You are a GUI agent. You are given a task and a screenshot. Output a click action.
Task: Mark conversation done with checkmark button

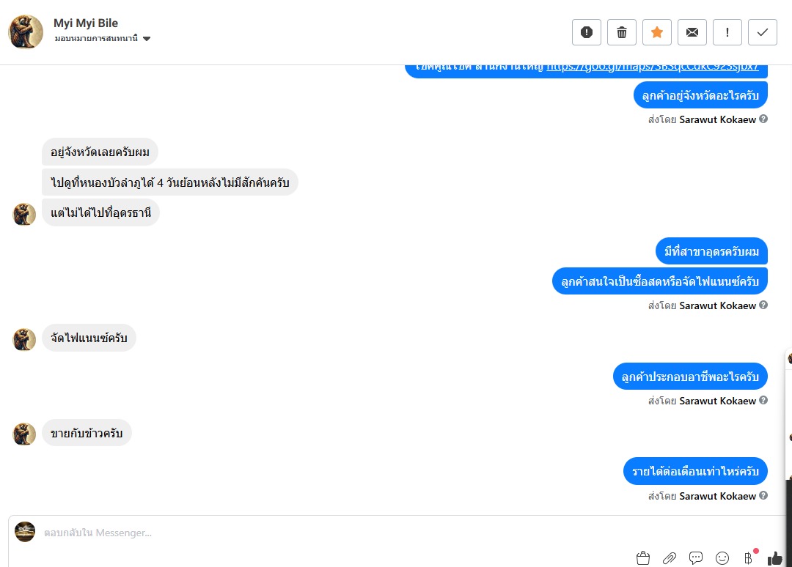point(762,32)
